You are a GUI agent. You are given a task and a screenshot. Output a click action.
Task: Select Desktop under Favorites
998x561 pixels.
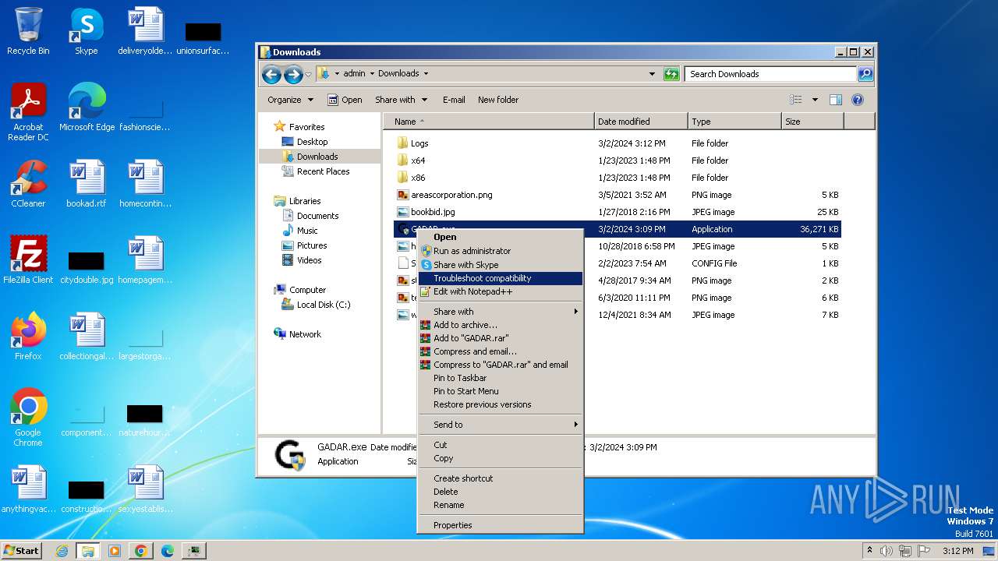point(312,142)
